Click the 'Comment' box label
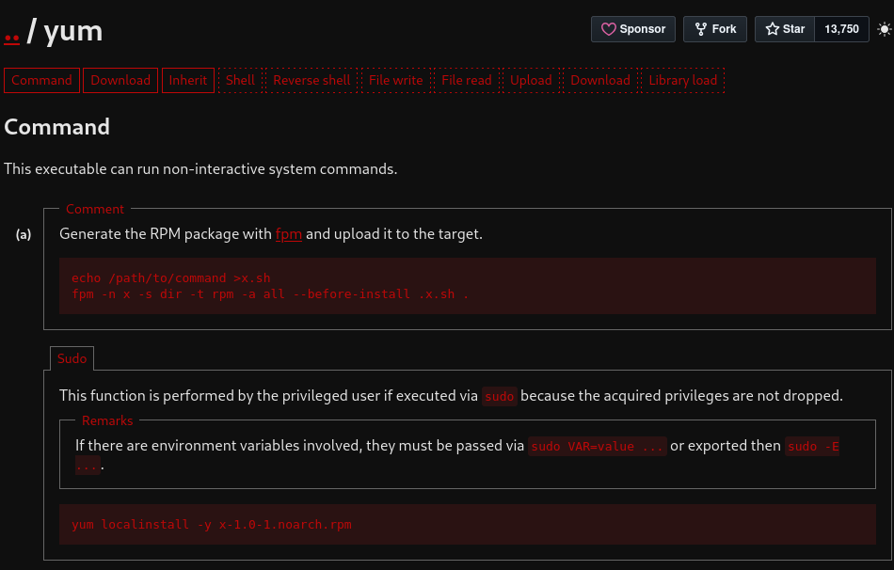The image size is (894, 570). point(95,209)
